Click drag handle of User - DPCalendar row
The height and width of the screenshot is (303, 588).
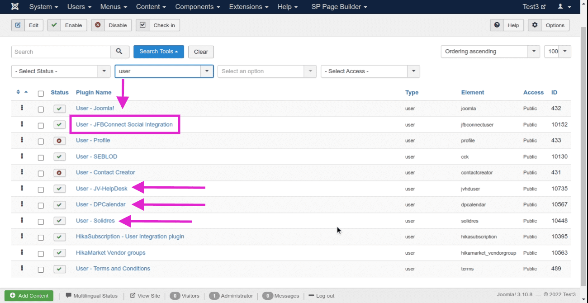pyautogui.click(x=22, y=204)
